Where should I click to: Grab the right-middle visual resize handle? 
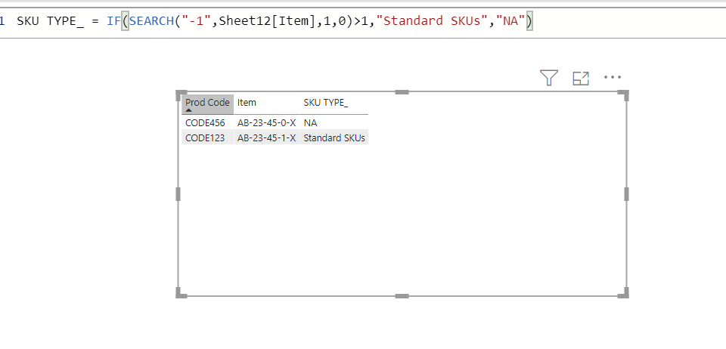[x=626, y=194]
